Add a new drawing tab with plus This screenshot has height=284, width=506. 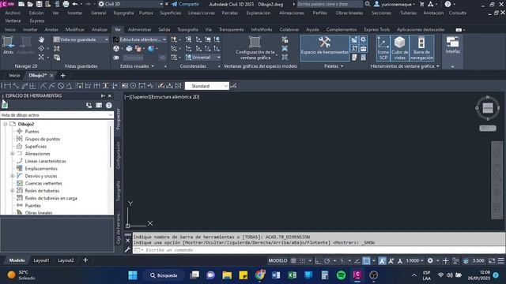[63, 76]
